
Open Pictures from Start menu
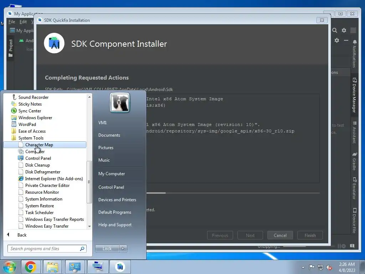(x=106, y=148)
